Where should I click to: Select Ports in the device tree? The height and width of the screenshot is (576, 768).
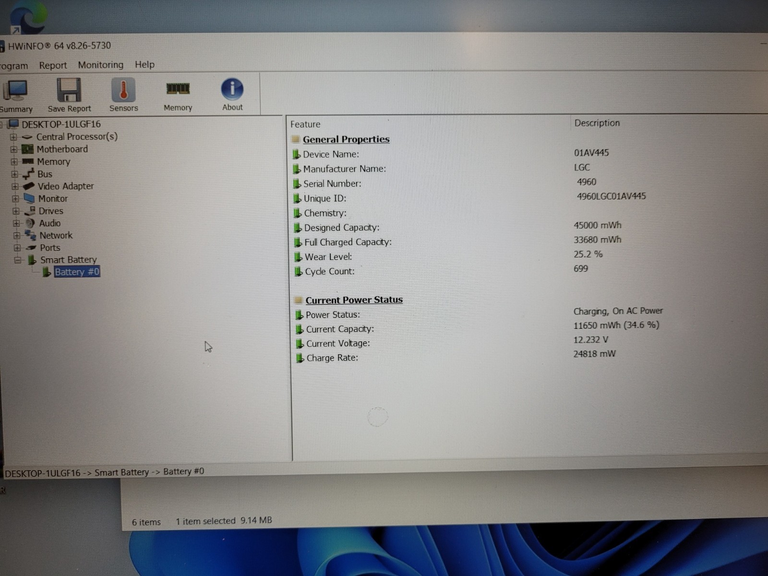tap(50, 248)
